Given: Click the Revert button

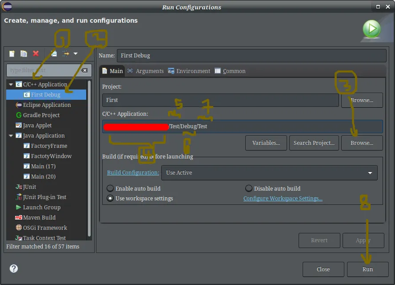Looking at the screenshot, I should (x=319, y=240).
